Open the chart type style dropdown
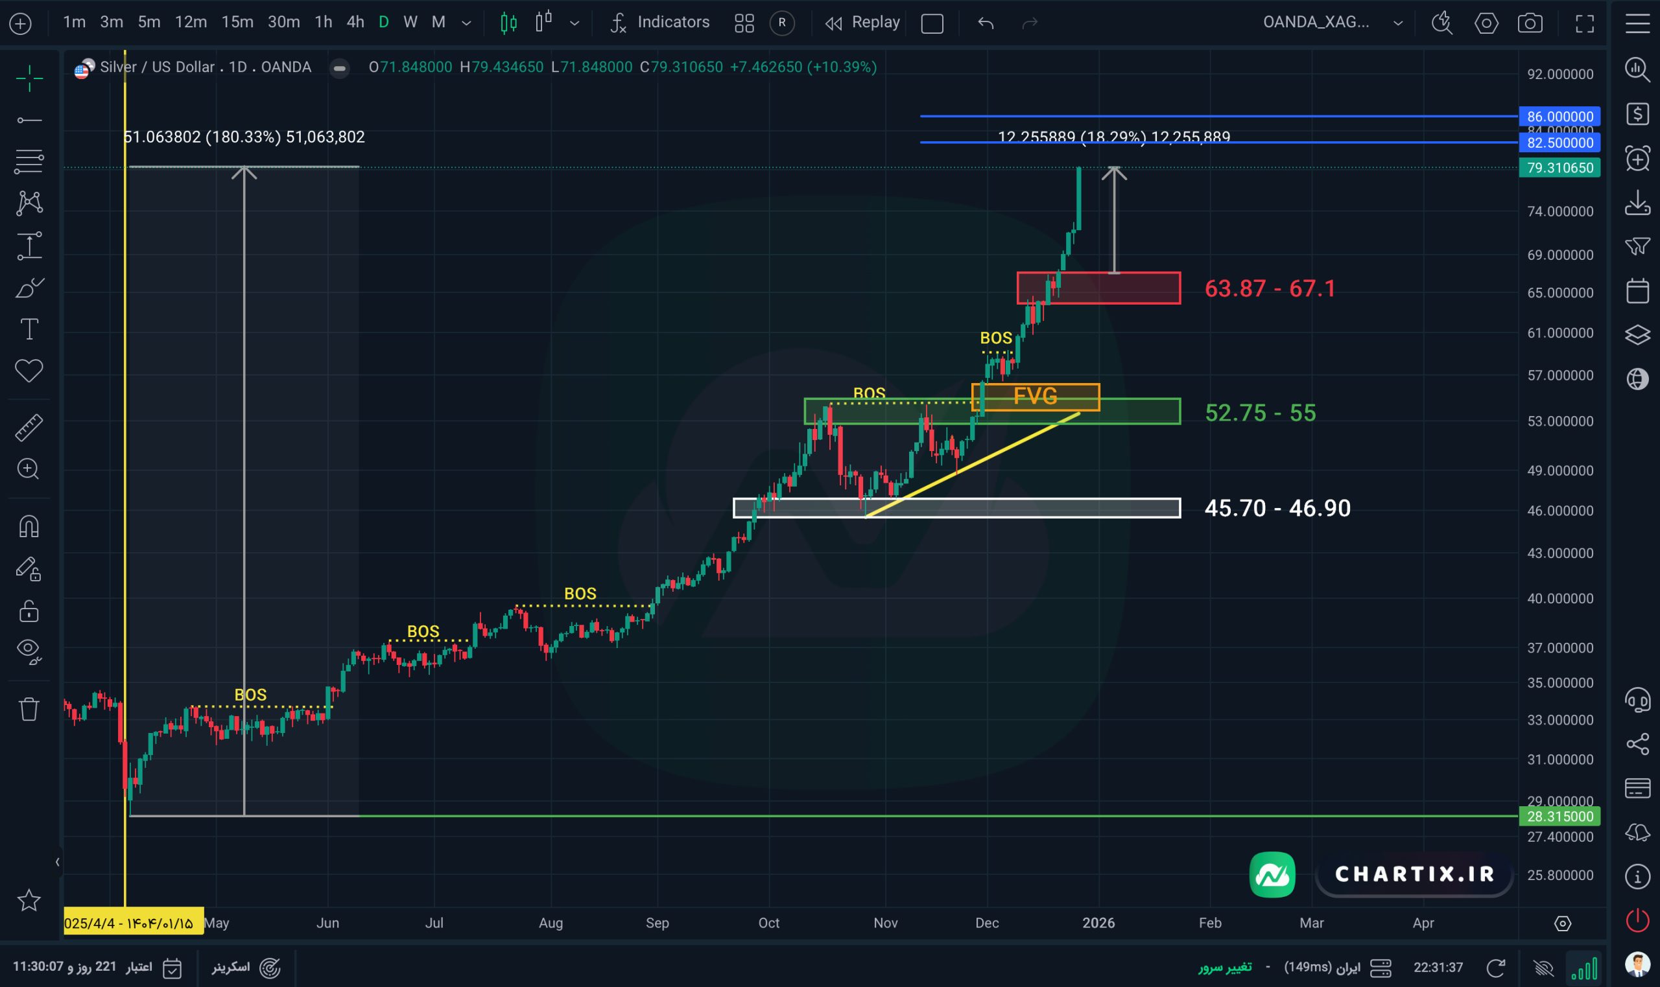This screenshot has width=1660, height=987. (574, 23)
